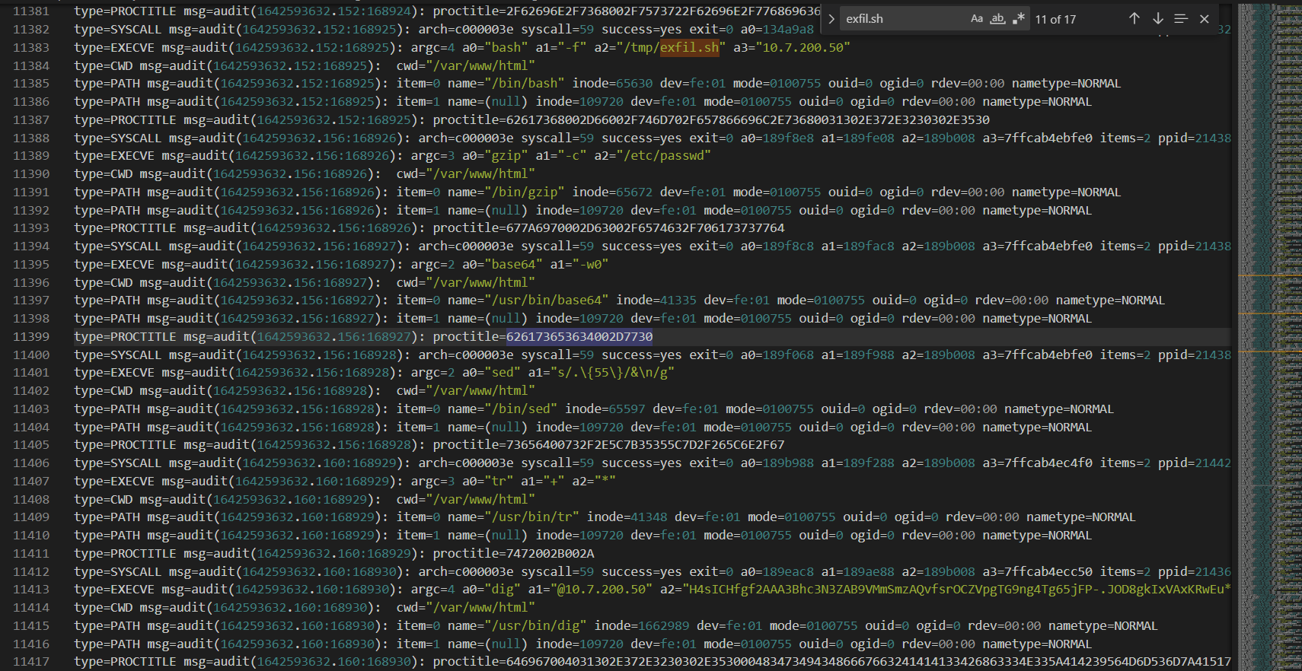This screenshot has width=1302, height=671.
Task: Go to next match arrow
Action: pyautogui.click(x=1158, y=19)
